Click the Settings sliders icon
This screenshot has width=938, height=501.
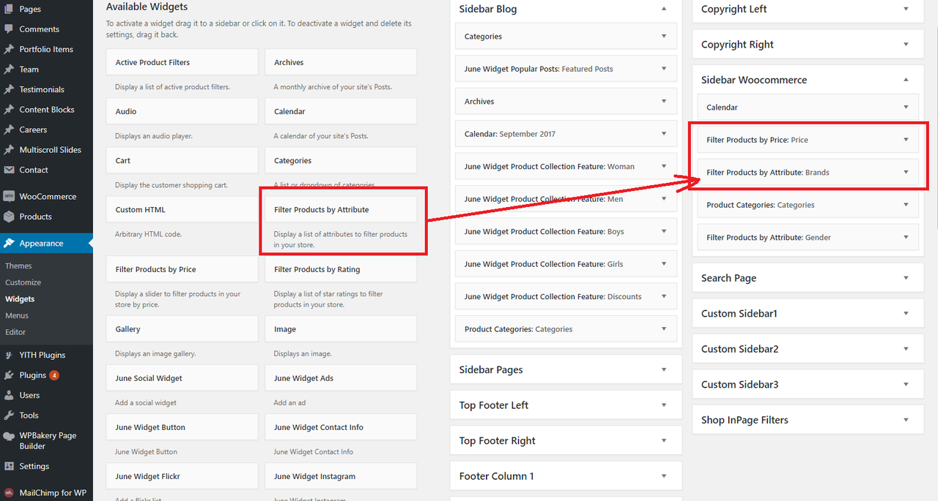(9, 466)
